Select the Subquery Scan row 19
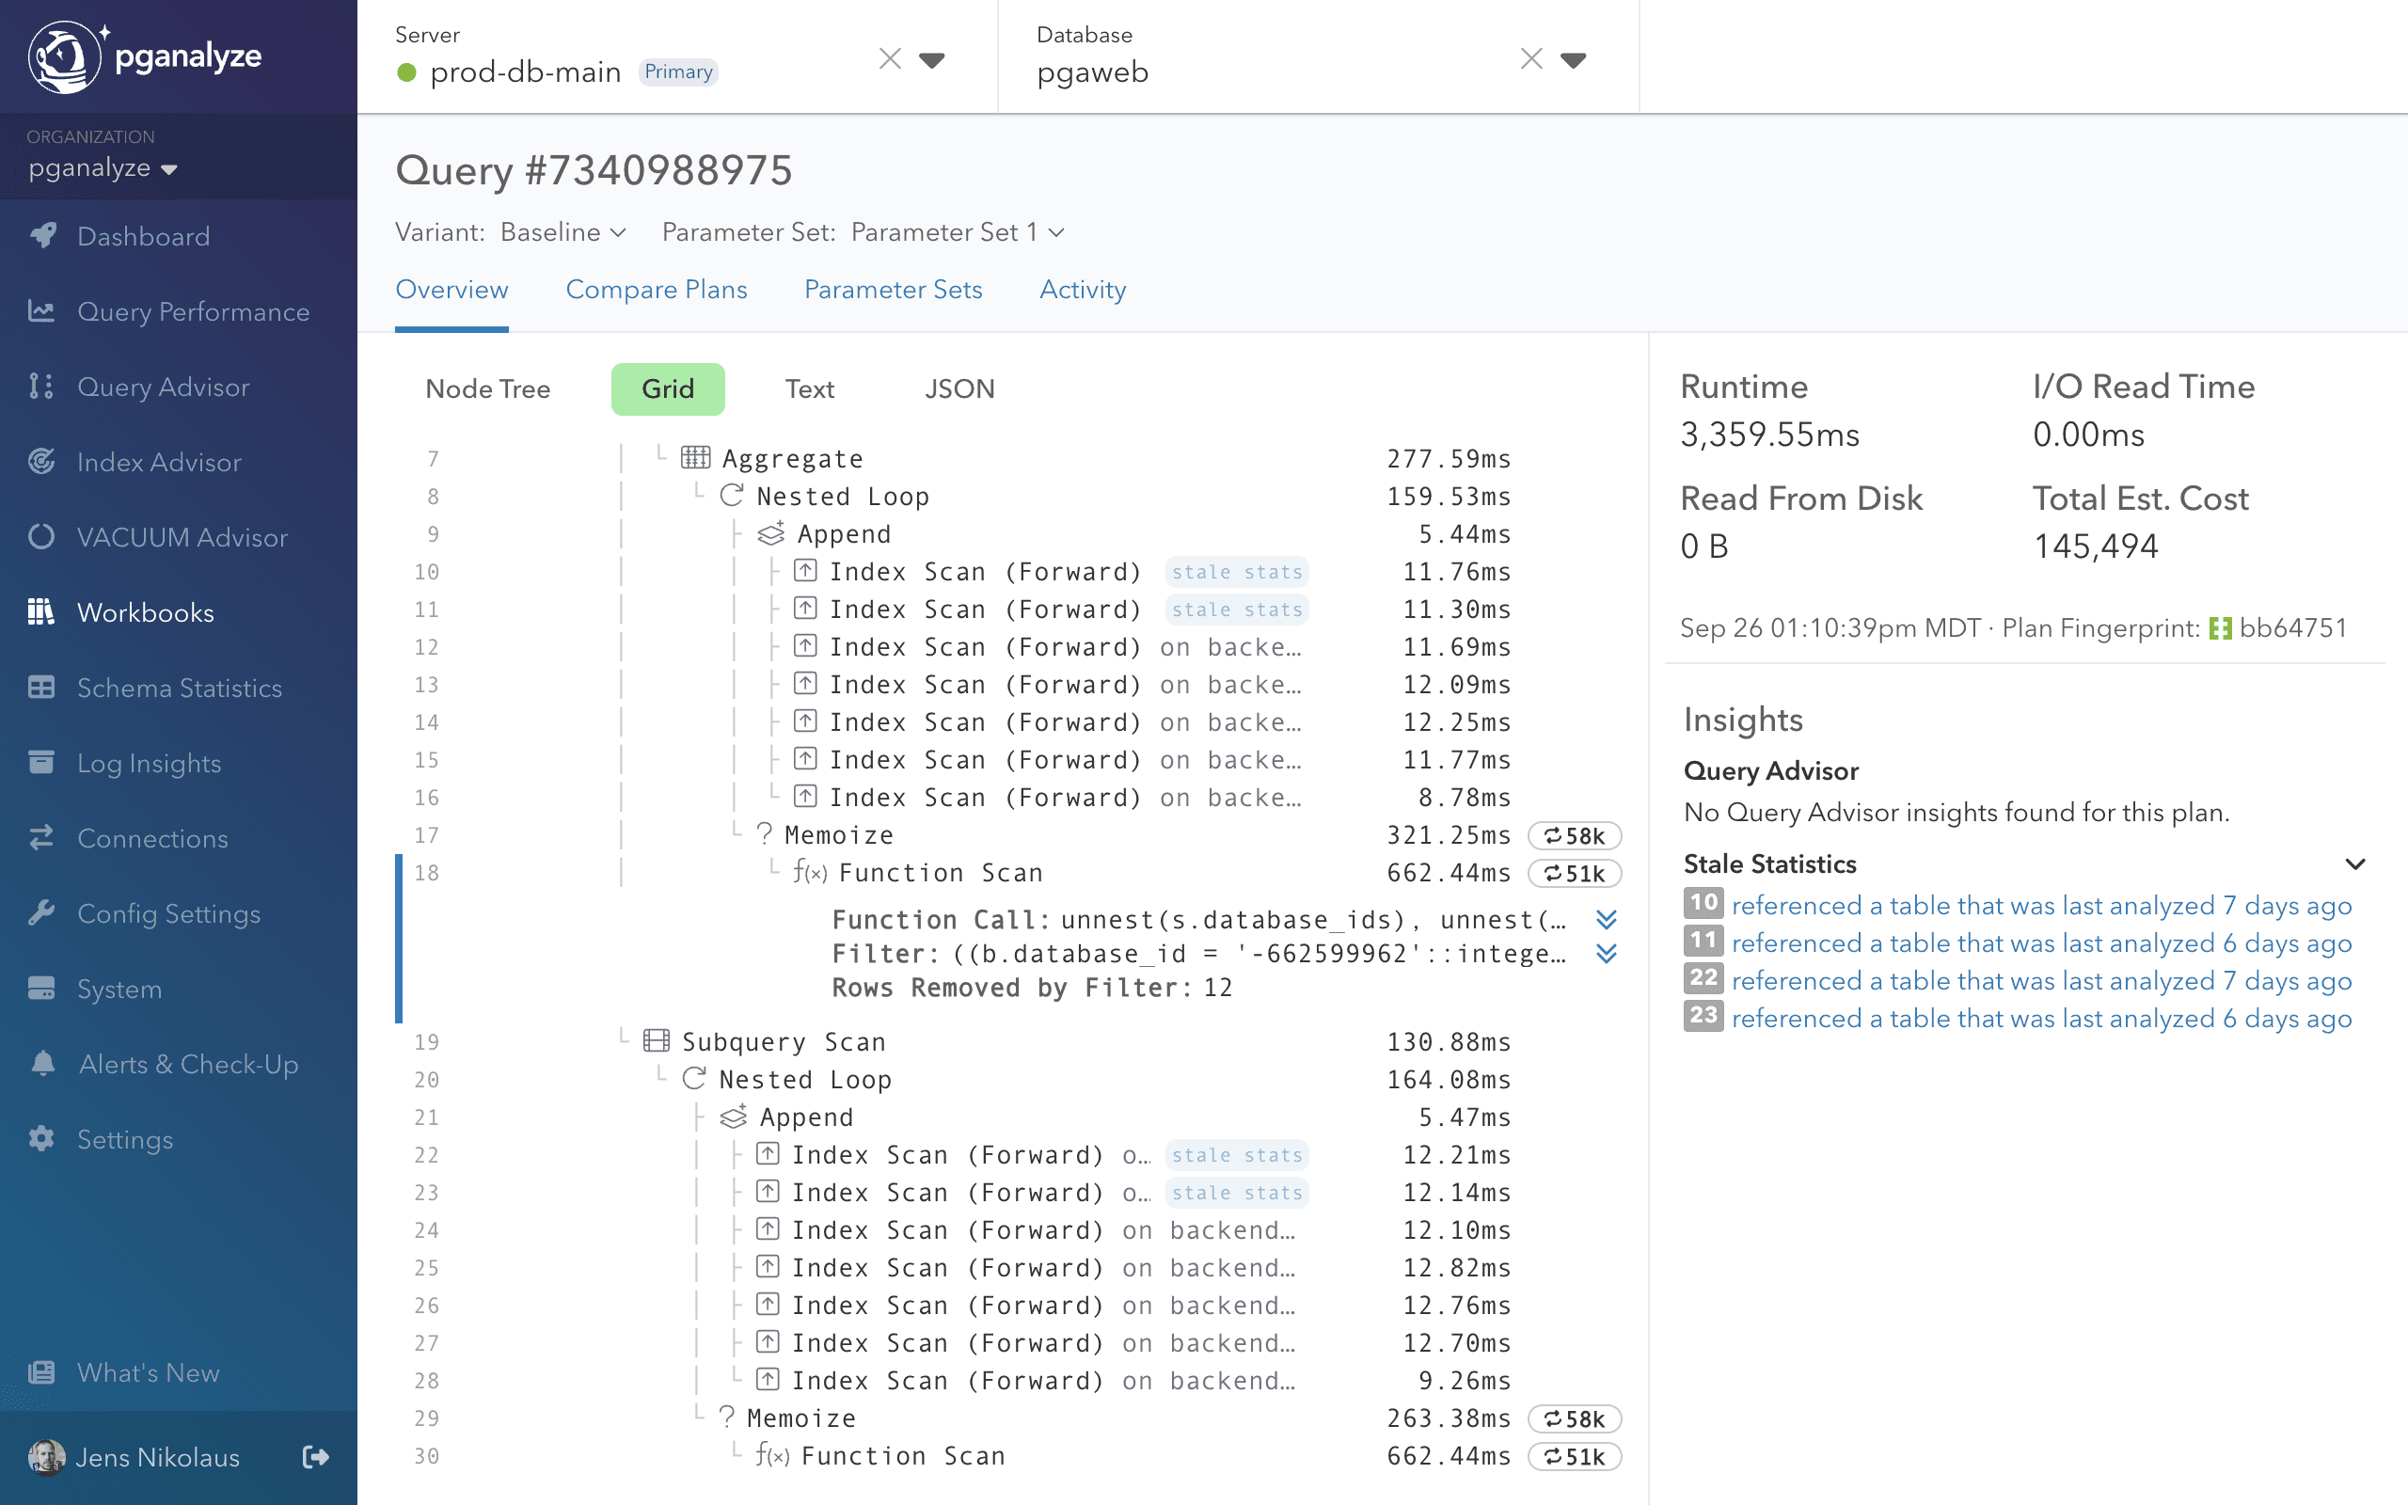Image resolution: width=2408 pixels, height=1505 pixels. click(784, 1042)
